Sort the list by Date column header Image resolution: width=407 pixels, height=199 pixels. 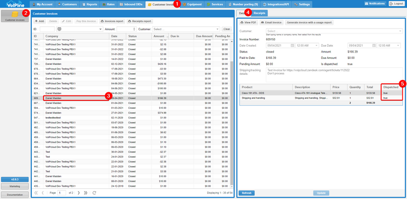tap(118, 36)
